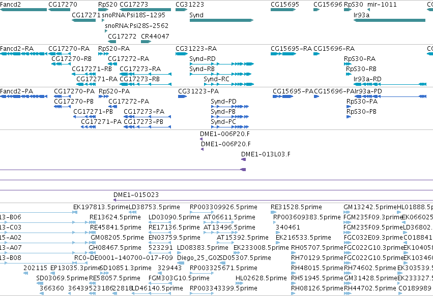Image resolution: width=433 pixels, height=296 pixels.
Task: Select the AT06611.5prime EST label
Action: [x=229, y=217]
